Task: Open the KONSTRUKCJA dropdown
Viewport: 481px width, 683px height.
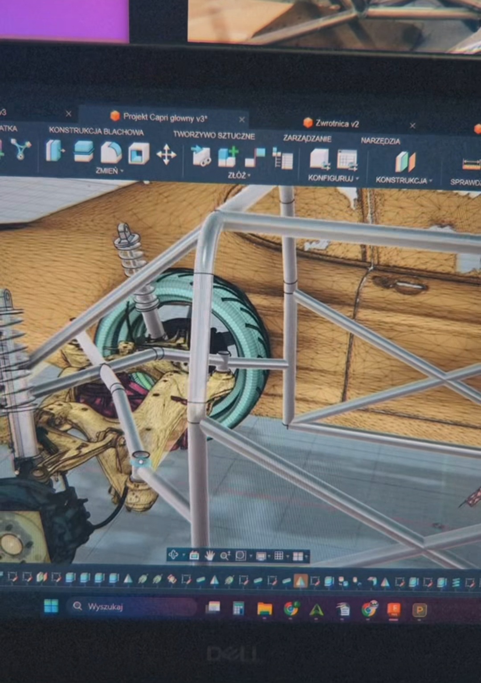Action: [x=404, y=180]
